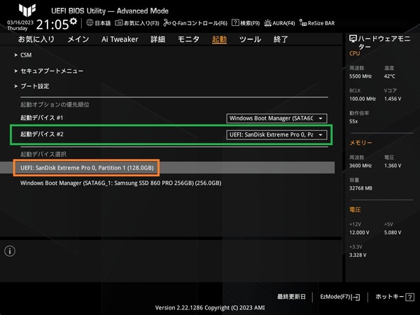Switch to 詳細 tab

pyautogui.click(x=157, y=39)
